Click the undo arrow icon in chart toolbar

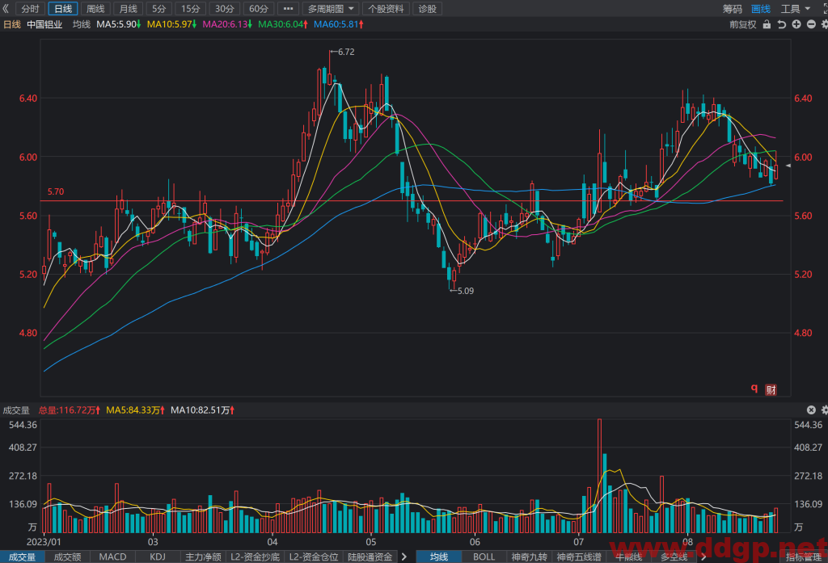782,24
